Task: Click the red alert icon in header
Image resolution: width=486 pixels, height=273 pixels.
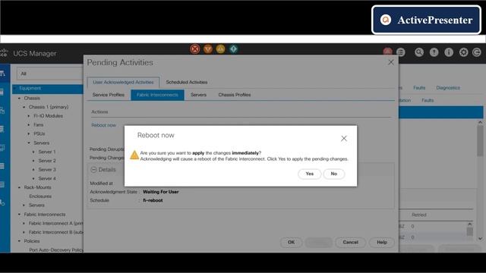Action: pyautogui.click(x=387, y=52)
